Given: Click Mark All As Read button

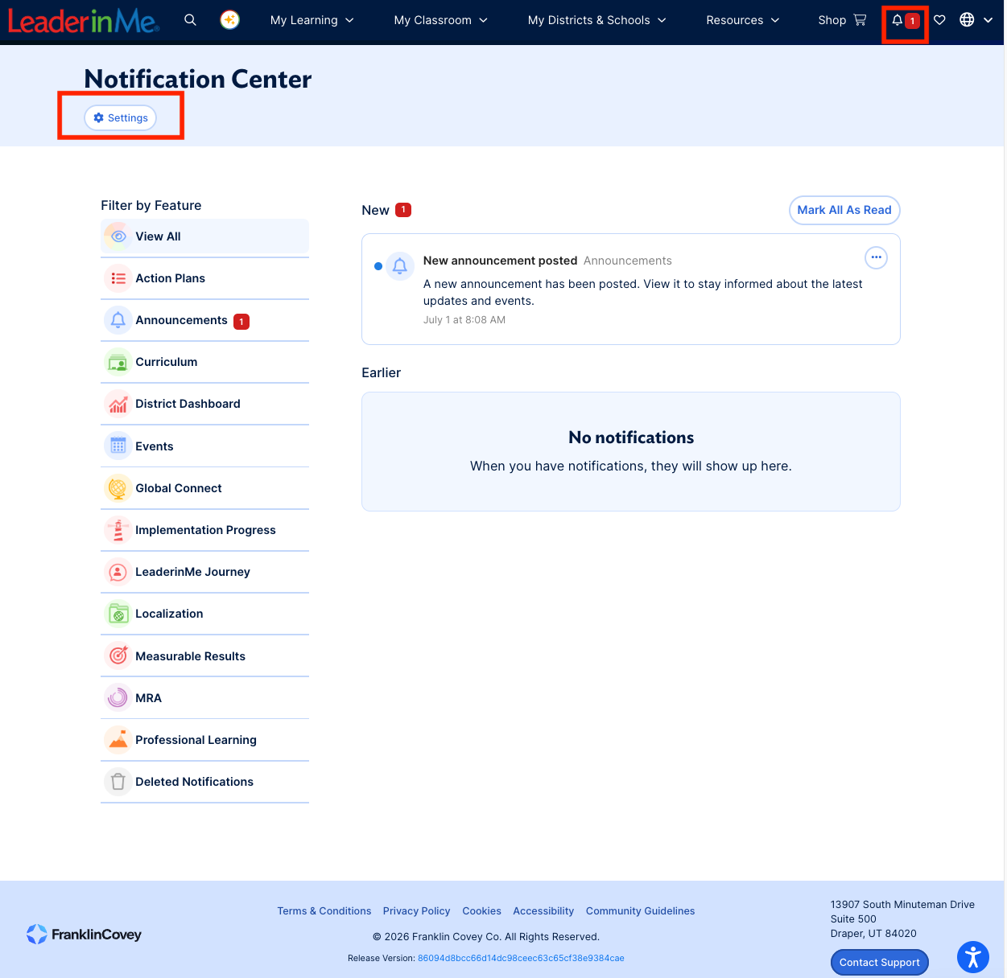Looking at the screenshot, I should [844, 210].
